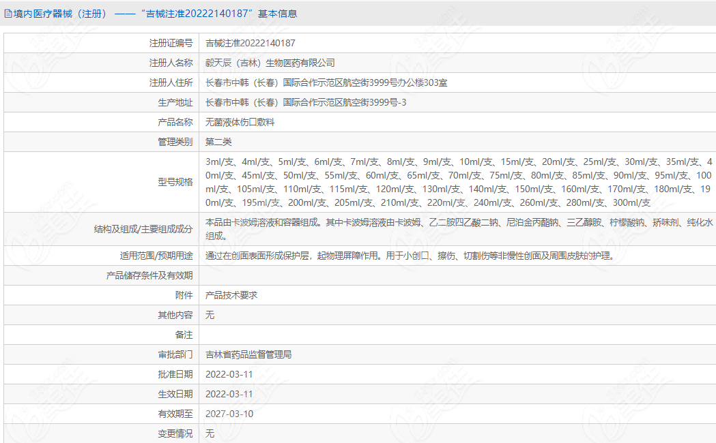The height and width of the screenshot is (443, 716).
Task: Select the product name 无菌液体伤口敷料
Action: click(240, 122)
